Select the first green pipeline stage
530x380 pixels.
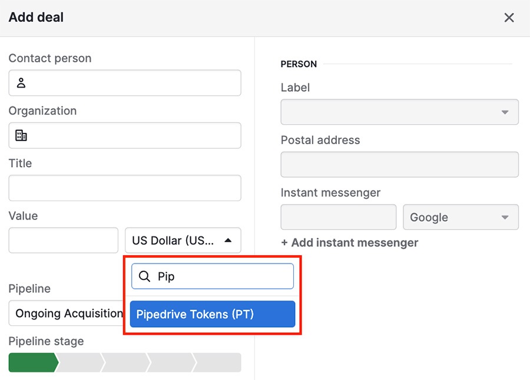tap(34, 362)
